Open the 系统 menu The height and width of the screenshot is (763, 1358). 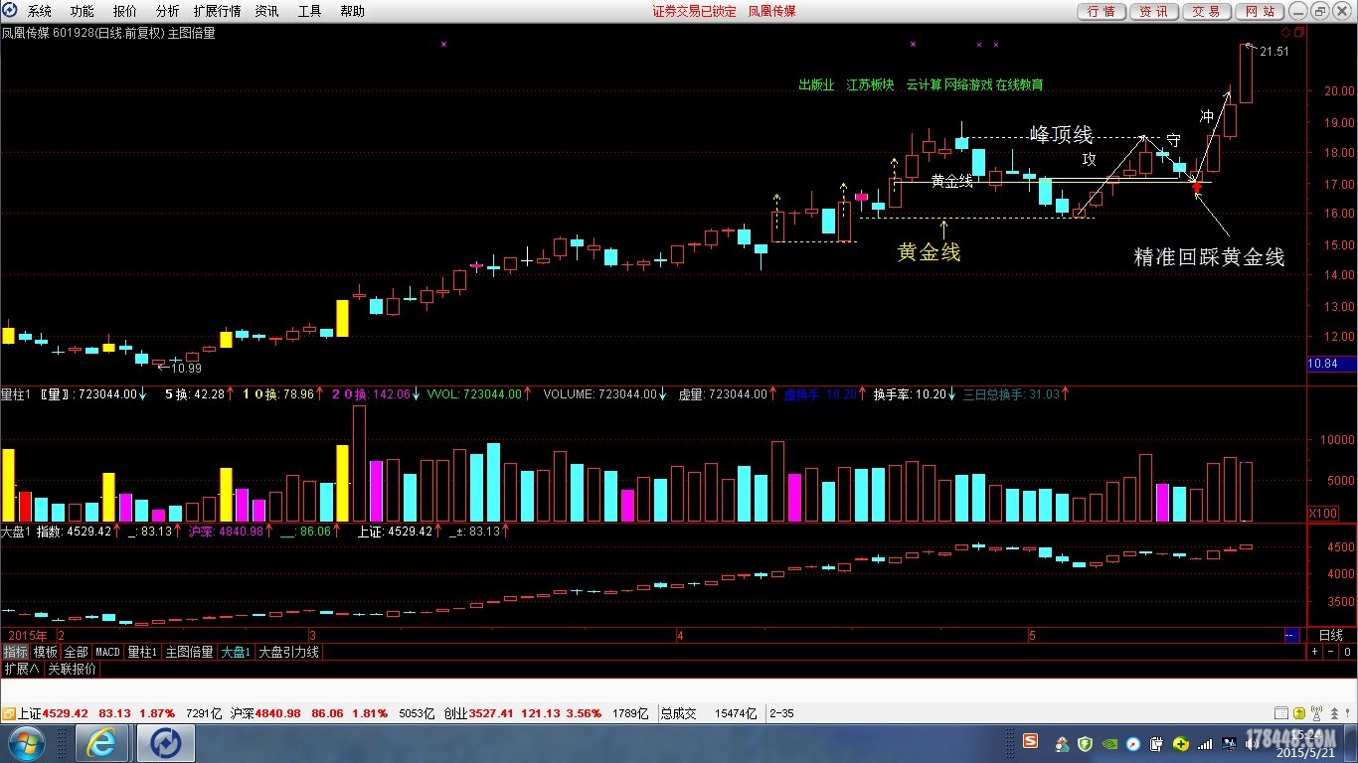[x=40, y=11]
